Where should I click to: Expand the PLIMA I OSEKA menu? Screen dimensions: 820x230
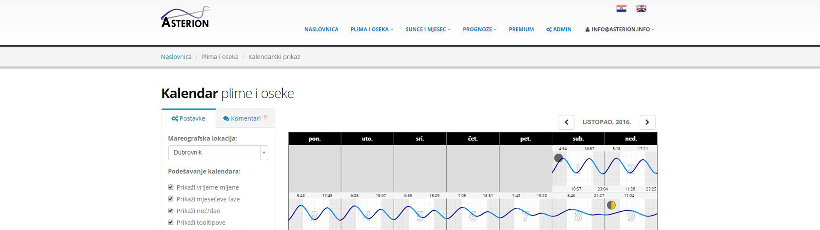[372, 29]
